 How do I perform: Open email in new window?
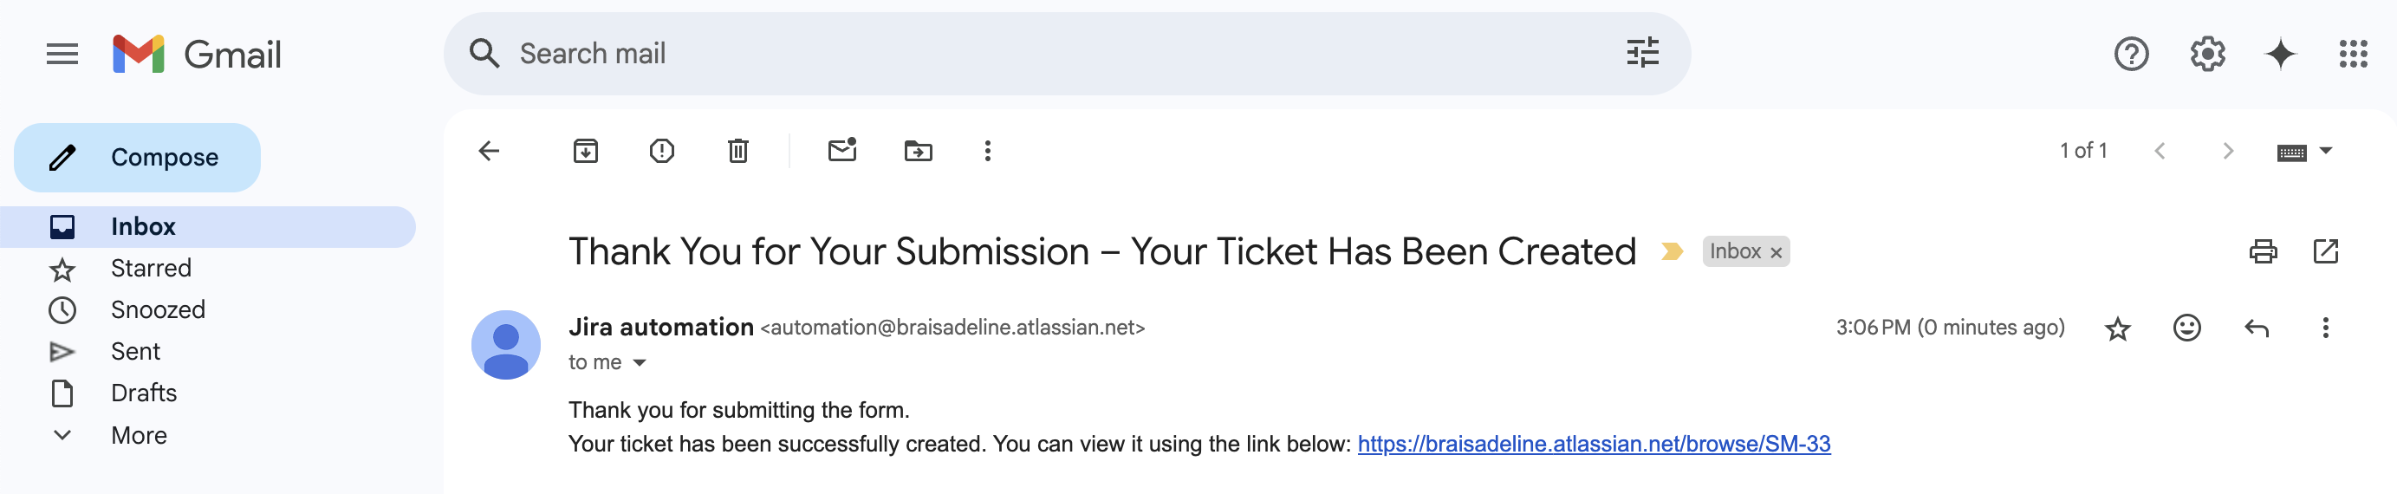click(x=2325, y=251)
